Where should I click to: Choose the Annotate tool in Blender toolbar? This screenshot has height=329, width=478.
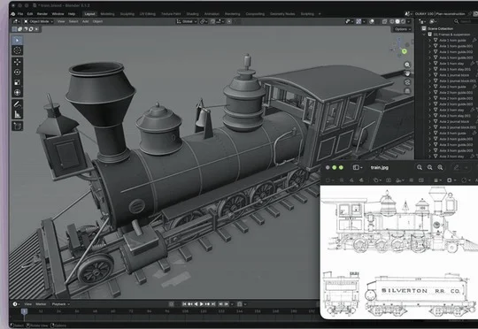point(17,104)
